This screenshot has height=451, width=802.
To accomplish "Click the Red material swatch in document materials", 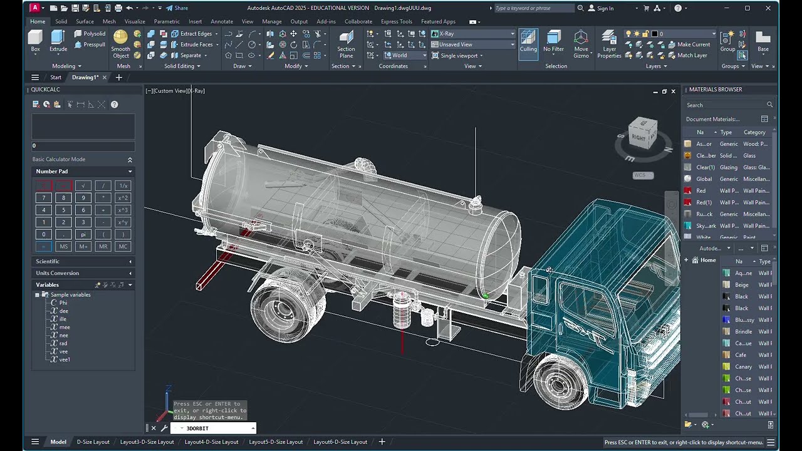I will pyautogui.click(x=688, y=190).
